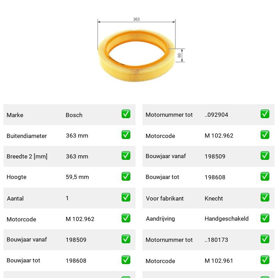Click the green check beside Hoogte 59,5 mm

[x=126, y=177]
